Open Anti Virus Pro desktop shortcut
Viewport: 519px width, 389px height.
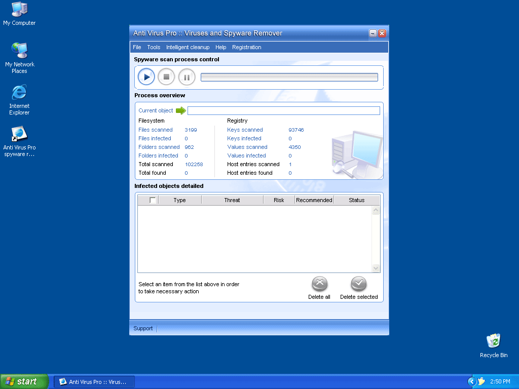point(19,134)
